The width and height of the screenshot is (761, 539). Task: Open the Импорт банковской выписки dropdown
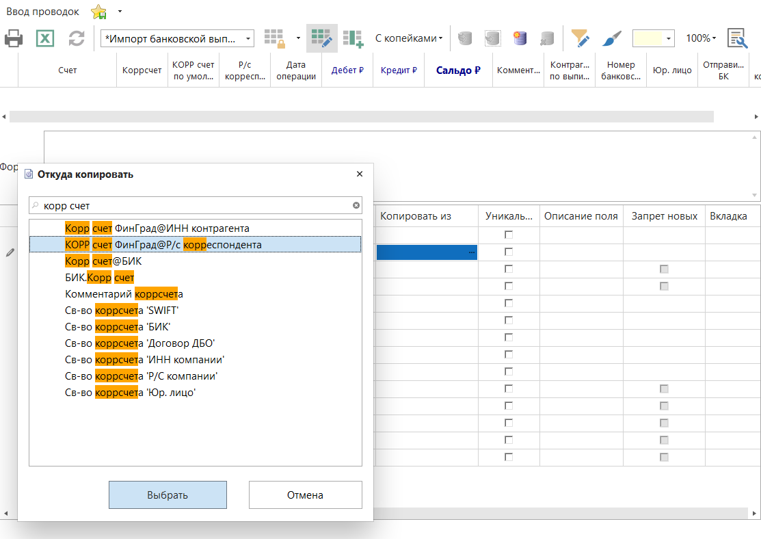[177, 38]
